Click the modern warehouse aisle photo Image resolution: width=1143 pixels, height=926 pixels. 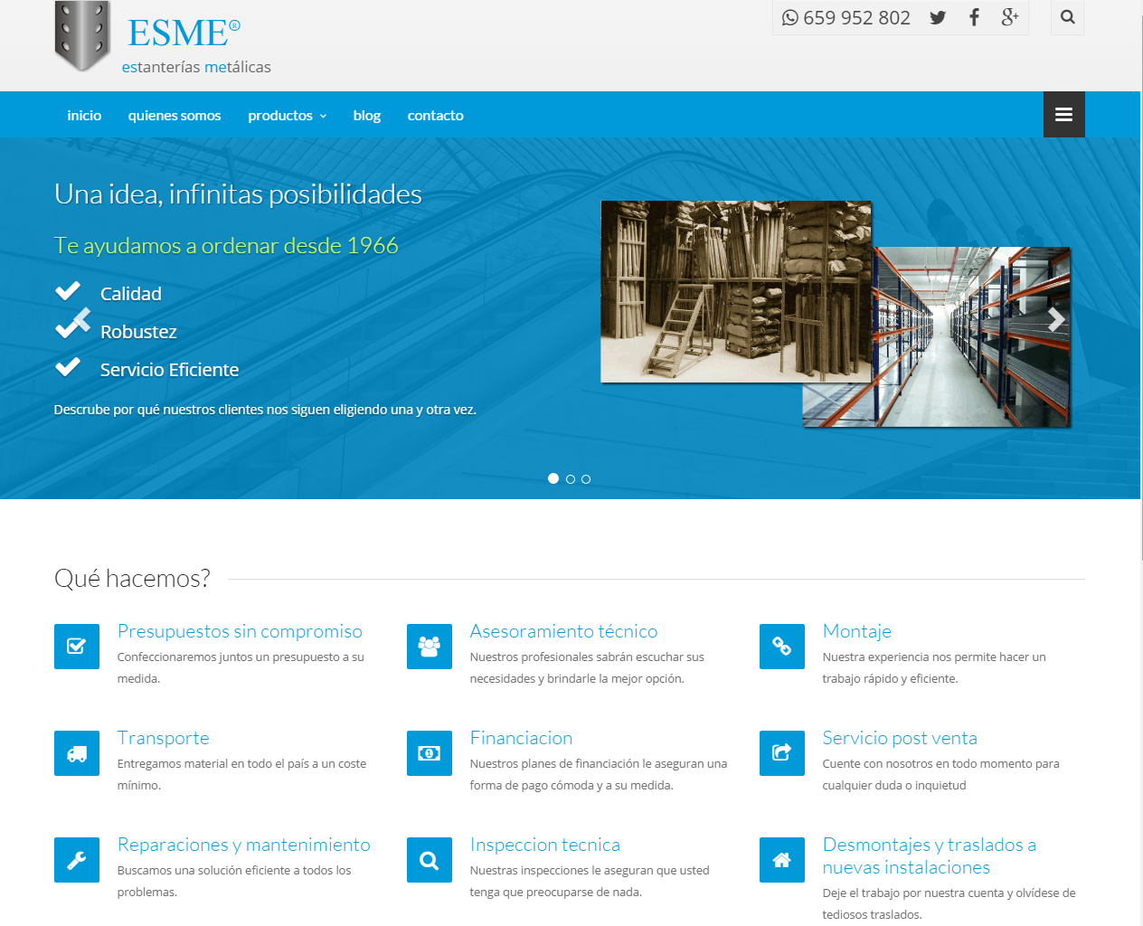pos(971,336)
